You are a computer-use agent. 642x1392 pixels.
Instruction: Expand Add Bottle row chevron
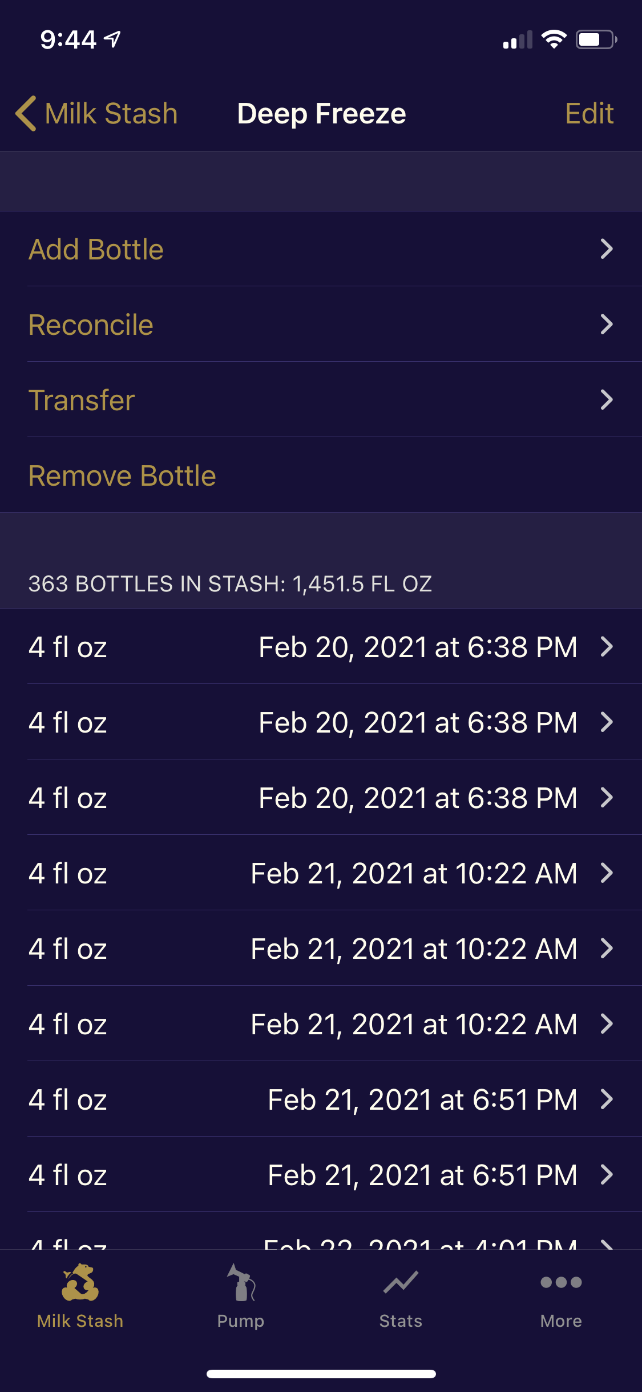tap(607, 249)
